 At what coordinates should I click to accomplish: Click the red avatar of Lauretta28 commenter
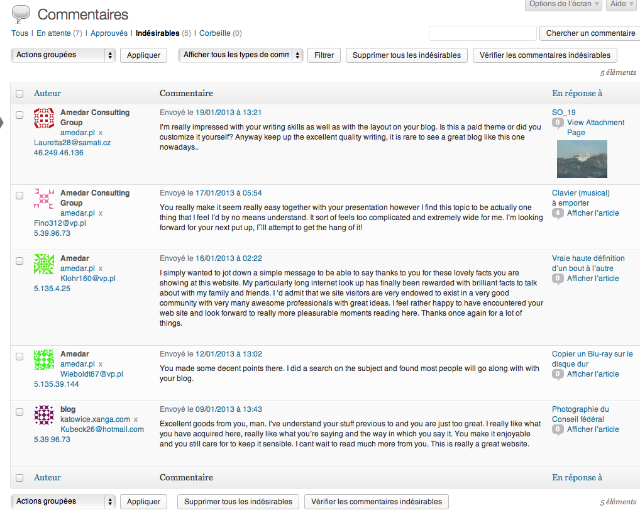coord(44,118)
